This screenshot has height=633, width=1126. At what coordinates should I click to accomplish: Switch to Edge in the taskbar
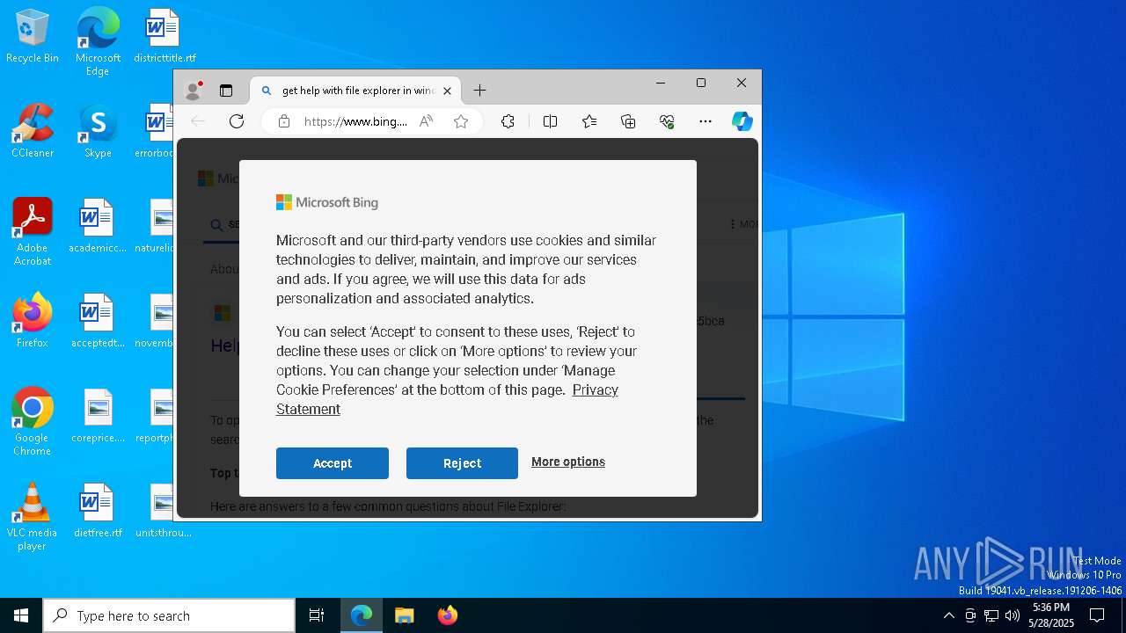click(362, 615)
